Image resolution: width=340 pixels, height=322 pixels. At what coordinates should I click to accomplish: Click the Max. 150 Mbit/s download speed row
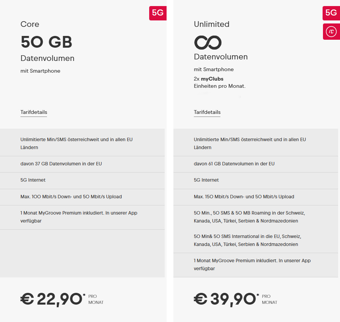point(244,197)
